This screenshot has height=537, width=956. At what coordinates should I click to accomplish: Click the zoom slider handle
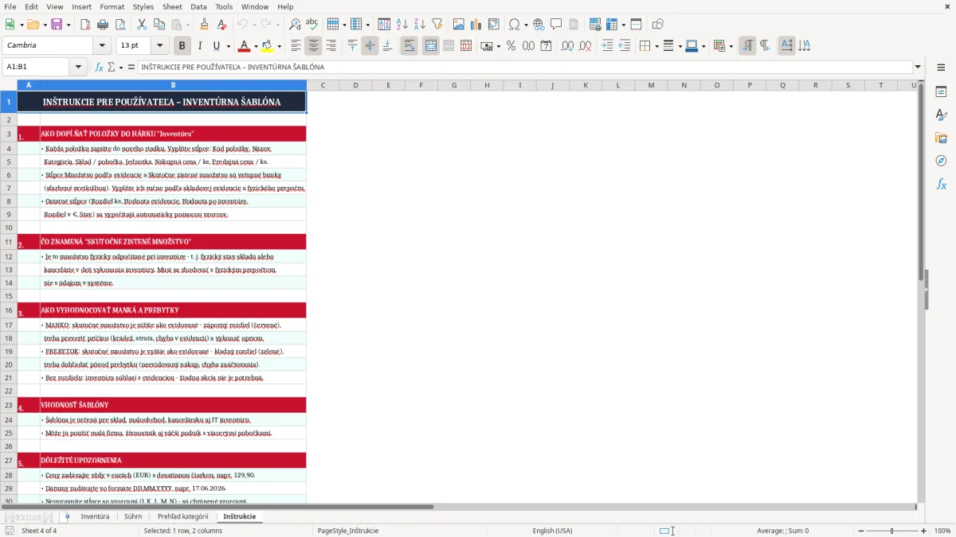(x=892, y=531)
